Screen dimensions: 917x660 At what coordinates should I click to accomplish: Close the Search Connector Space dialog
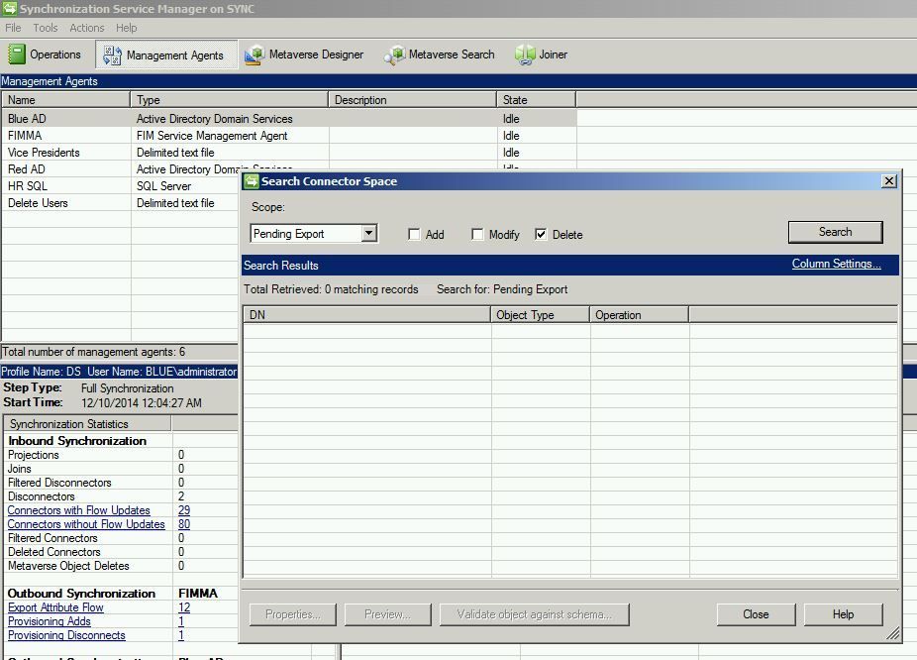[889, 180]
